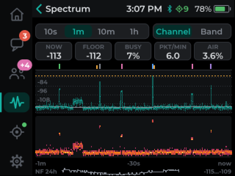Click the -115...-109 noise range text
The height and width of the screenshot is (176, 235).
click(x=218, y=172)
